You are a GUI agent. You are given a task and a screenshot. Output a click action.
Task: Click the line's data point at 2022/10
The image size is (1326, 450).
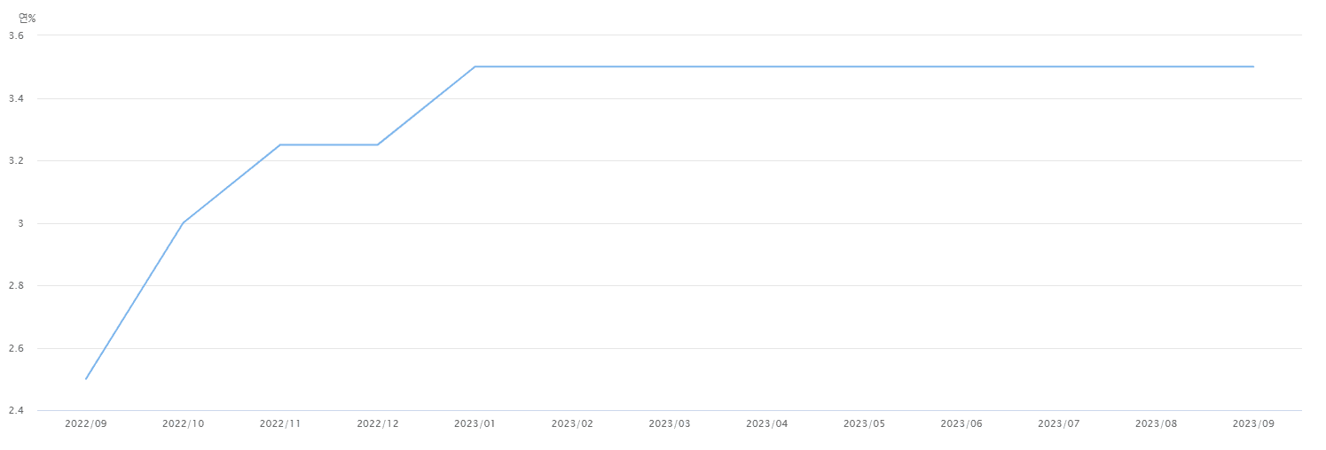point(183,222)
